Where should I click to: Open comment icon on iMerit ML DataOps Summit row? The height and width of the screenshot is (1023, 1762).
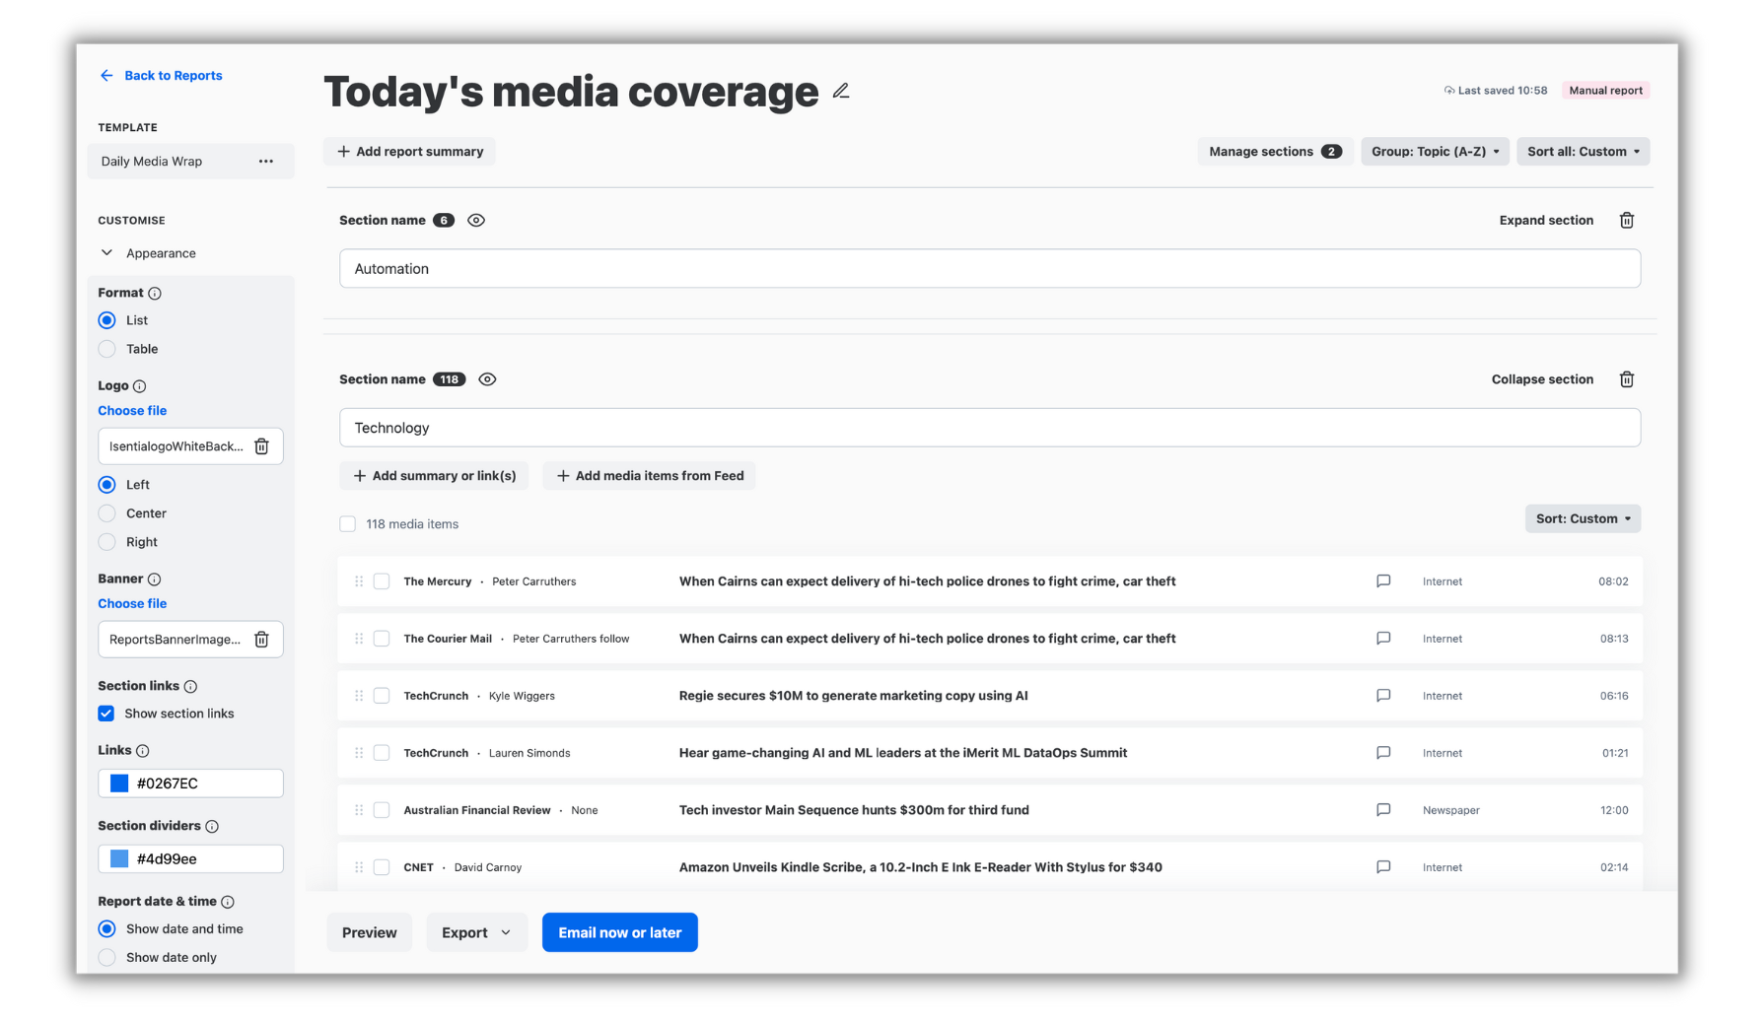pyautogui.click(x=1383, y=753)
